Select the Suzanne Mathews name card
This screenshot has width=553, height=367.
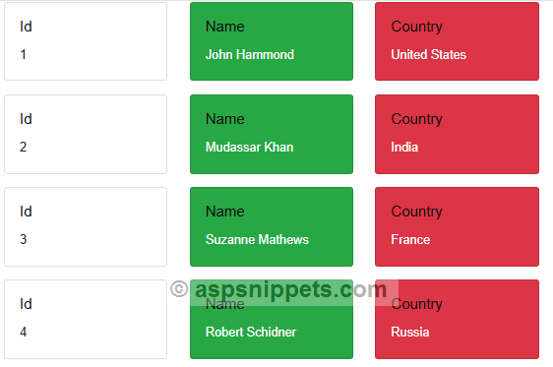click(x=272, y=226)
